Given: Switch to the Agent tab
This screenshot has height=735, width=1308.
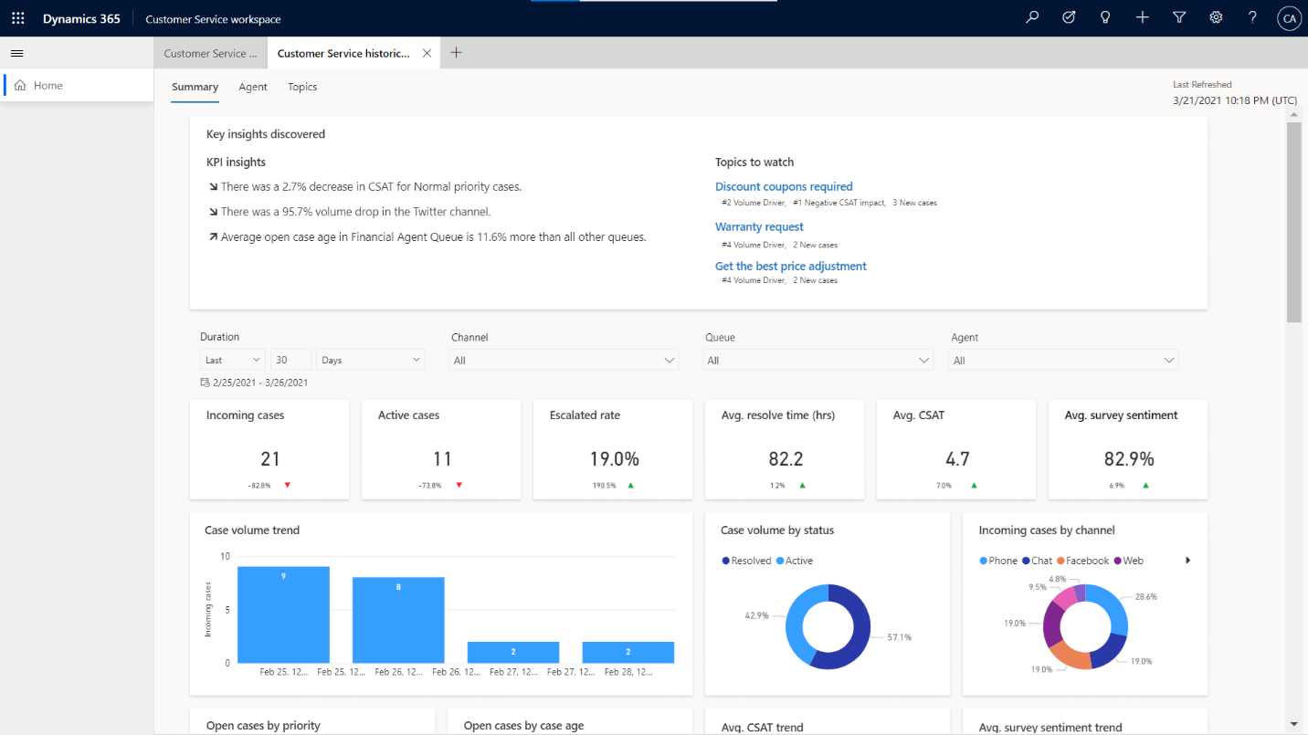Looking at the screenshot, I should 253,87.
